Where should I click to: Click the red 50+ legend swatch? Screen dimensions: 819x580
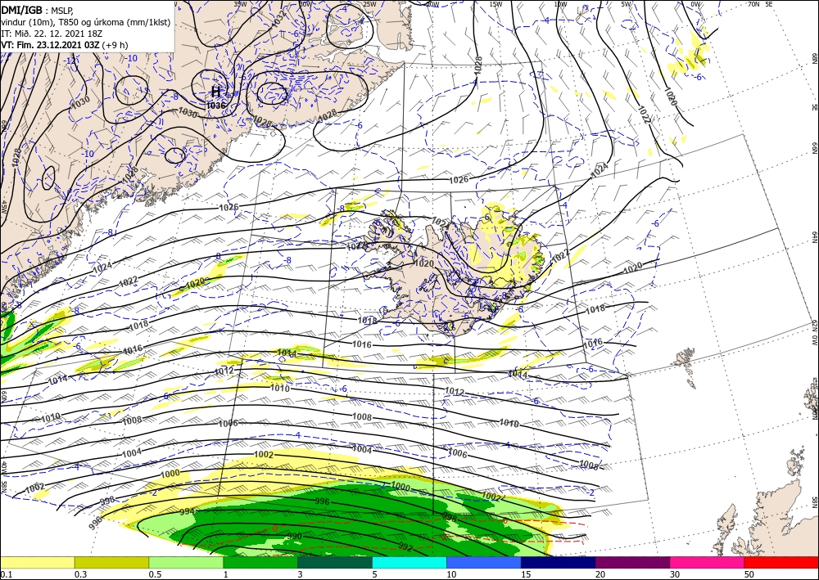(x=781, y=562)
